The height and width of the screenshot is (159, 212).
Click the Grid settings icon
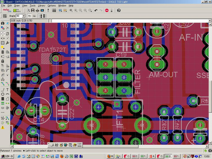coord(5,16)
